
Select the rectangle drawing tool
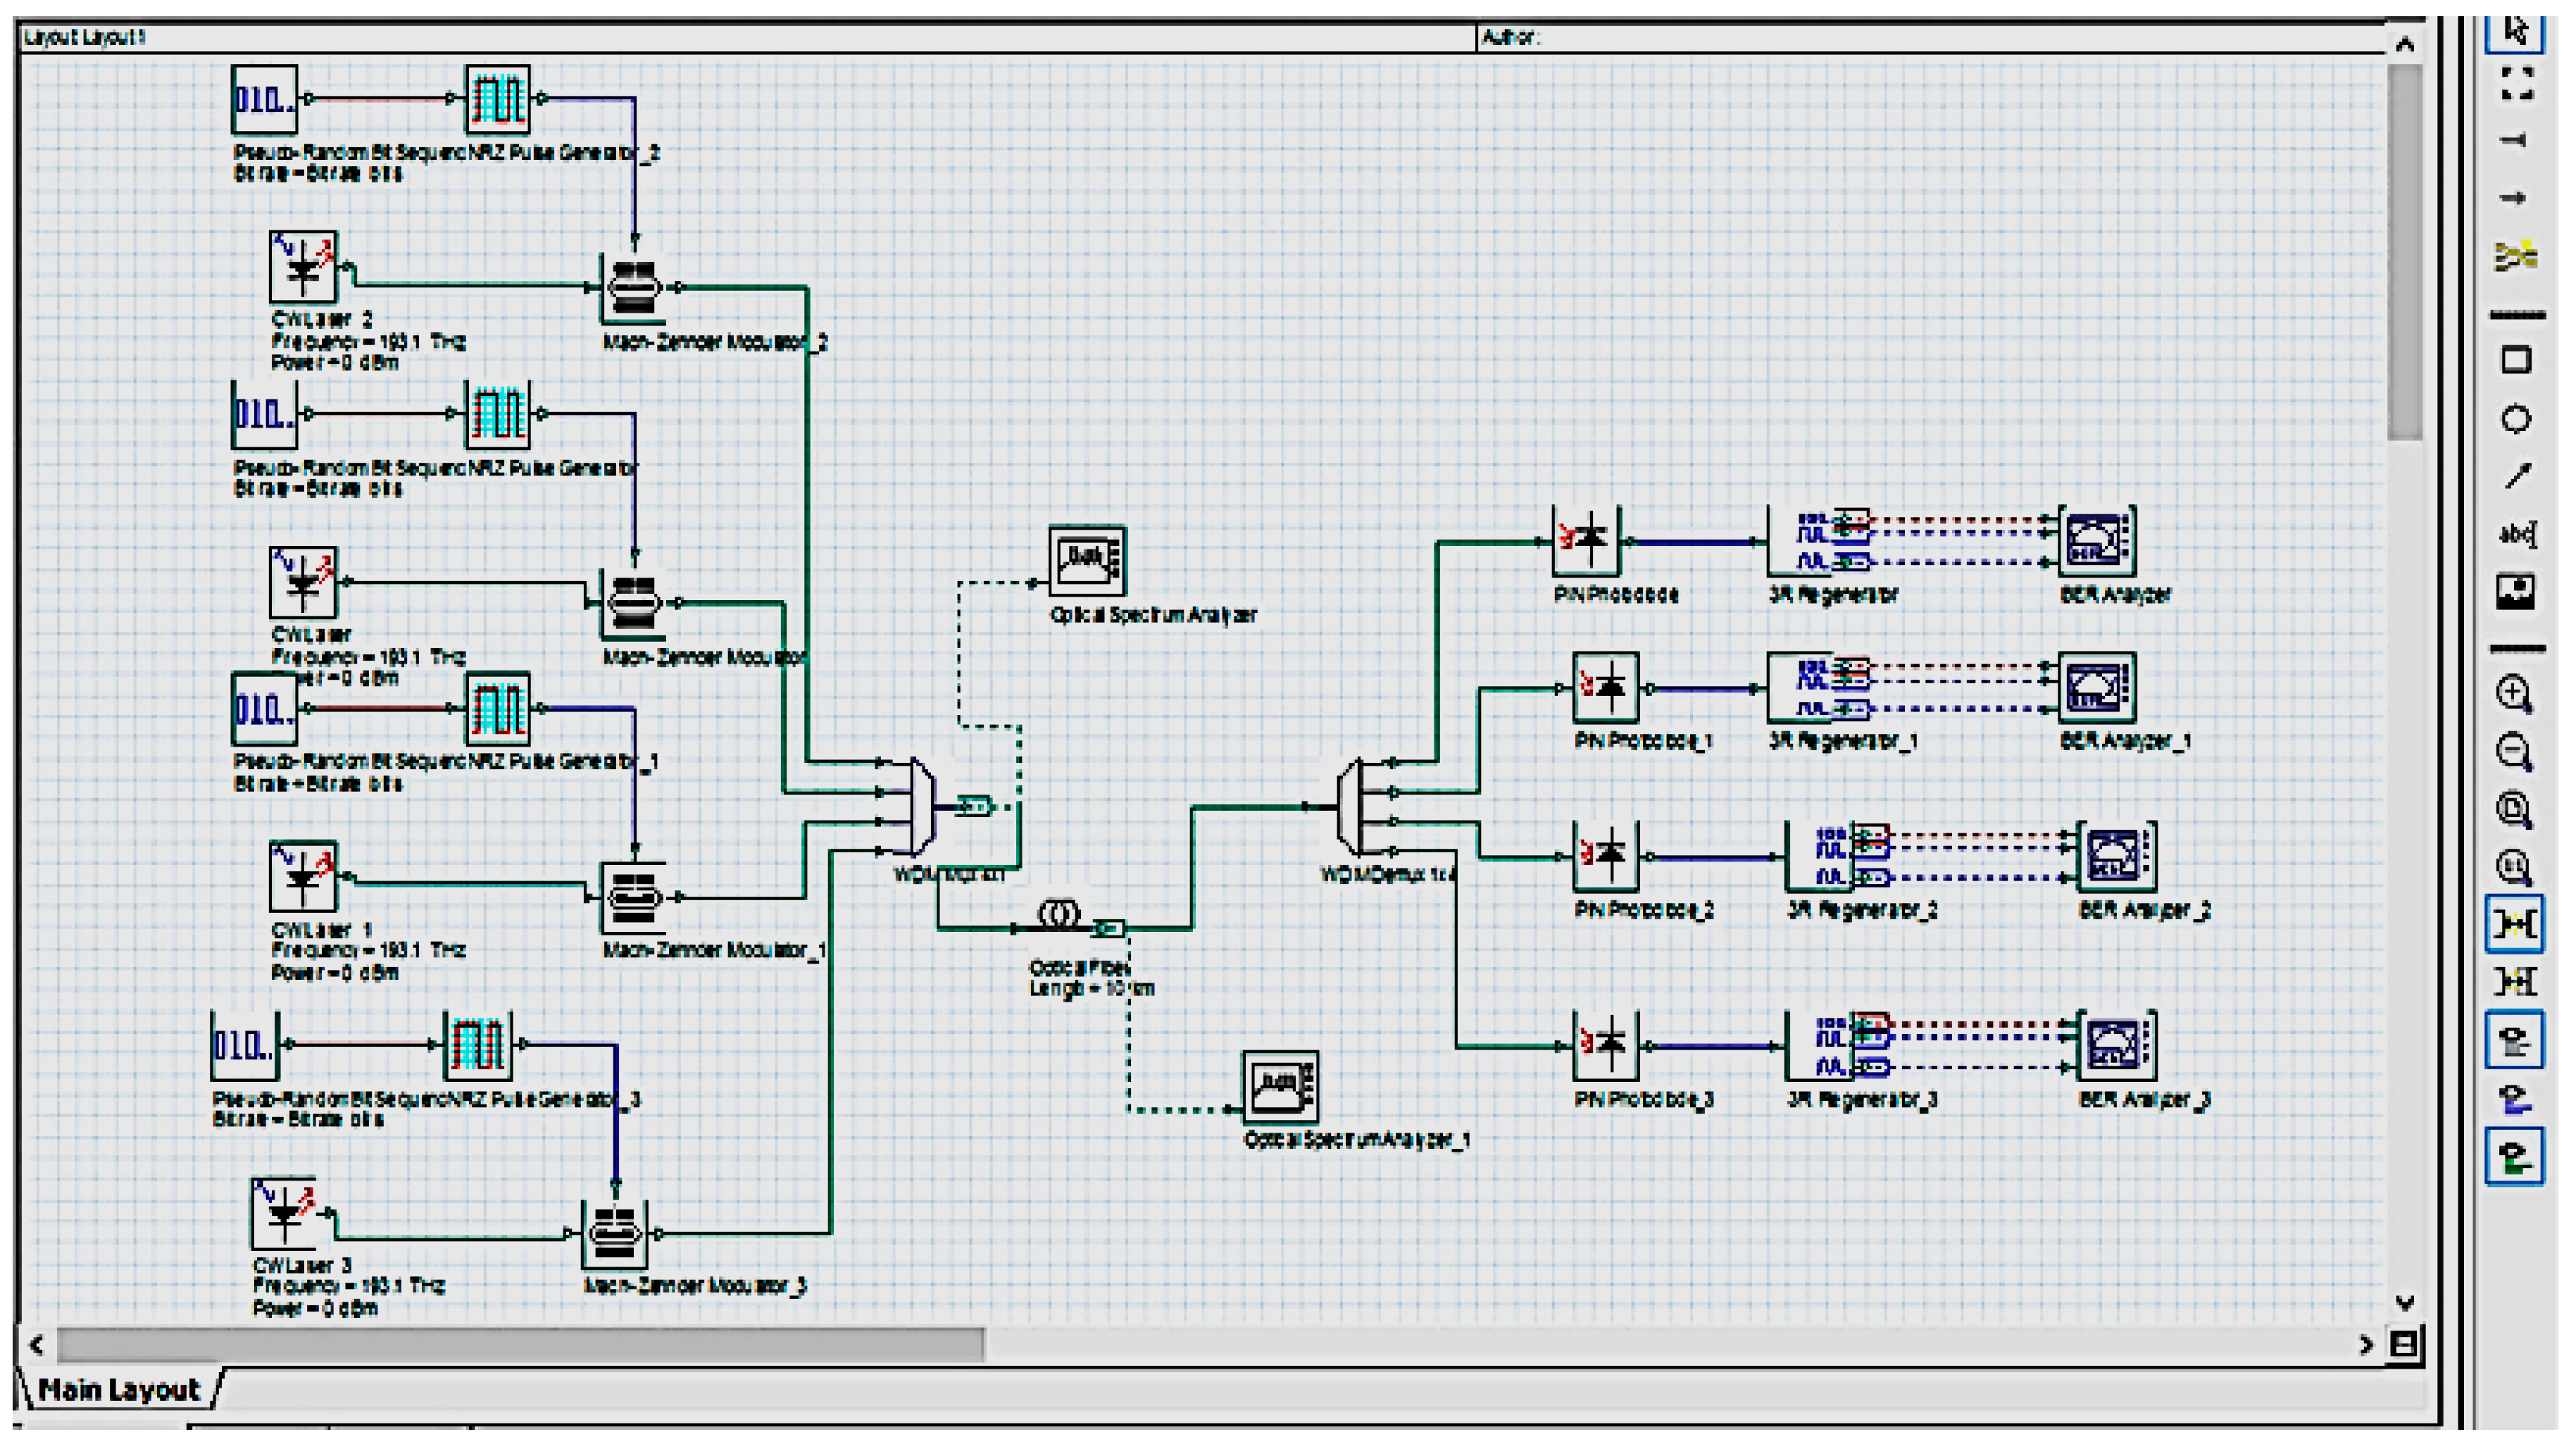click(2516, 360)
